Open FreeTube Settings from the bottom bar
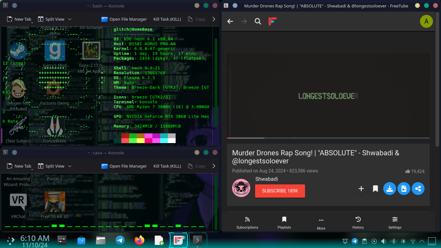 point(395,222)
